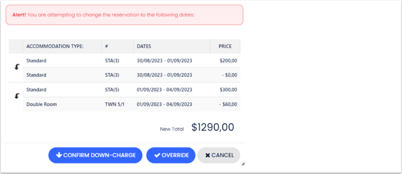Click the Override button

point(171,155)
